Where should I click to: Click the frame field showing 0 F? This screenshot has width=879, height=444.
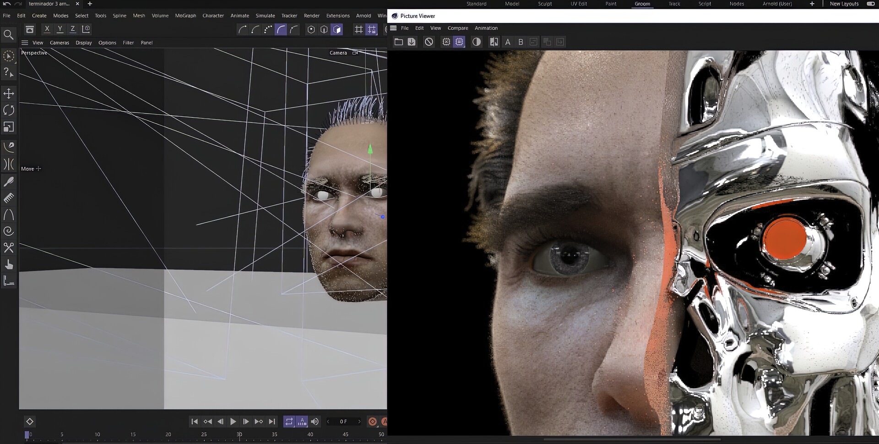[x=343, y=422]
